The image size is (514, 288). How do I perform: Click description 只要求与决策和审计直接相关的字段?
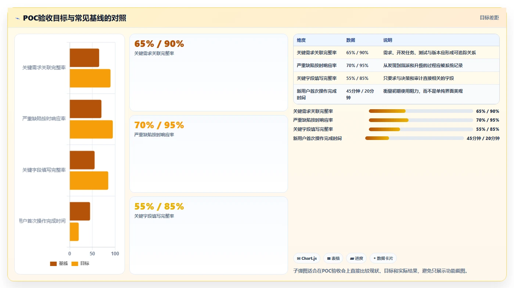[418, 78]
